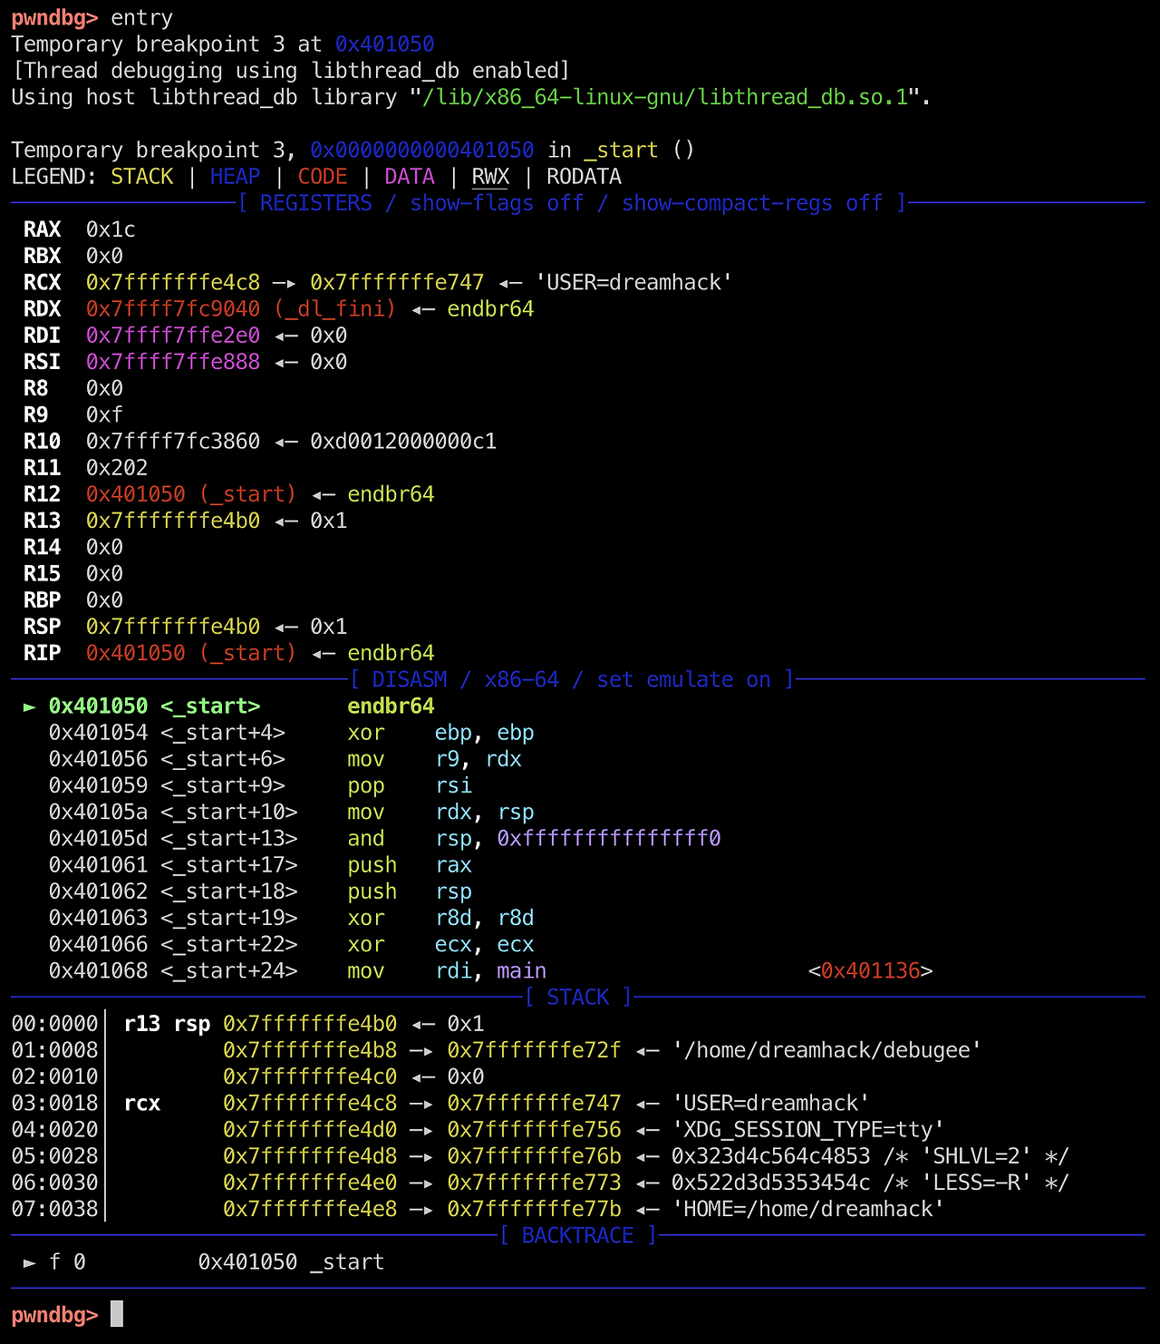Click the 0x40105a mov rdx, rsp line
Viewport: 1160px width, 1344px height.
pyautogui.click(x=291, y=812)
